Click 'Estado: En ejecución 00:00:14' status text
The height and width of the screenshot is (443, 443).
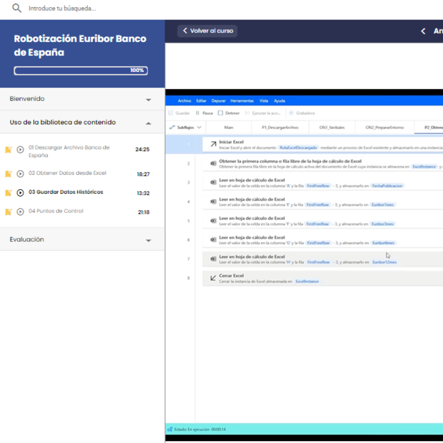coord(200,429)
